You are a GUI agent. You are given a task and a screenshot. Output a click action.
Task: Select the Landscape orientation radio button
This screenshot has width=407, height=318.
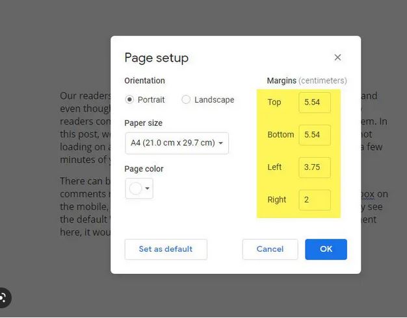[x=186, y=100]
